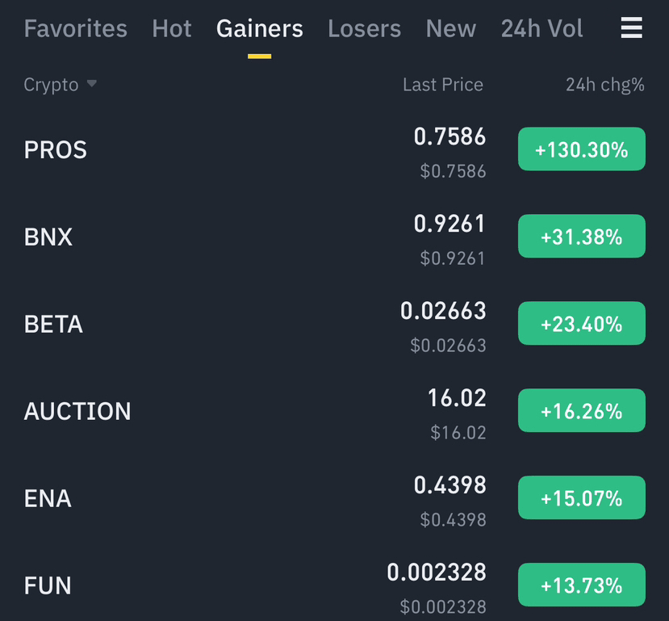Expand the Crypto sort dropdown arrow
This screenshot has width=669, height=621.
pyautogui.click(x=91, y=84)
